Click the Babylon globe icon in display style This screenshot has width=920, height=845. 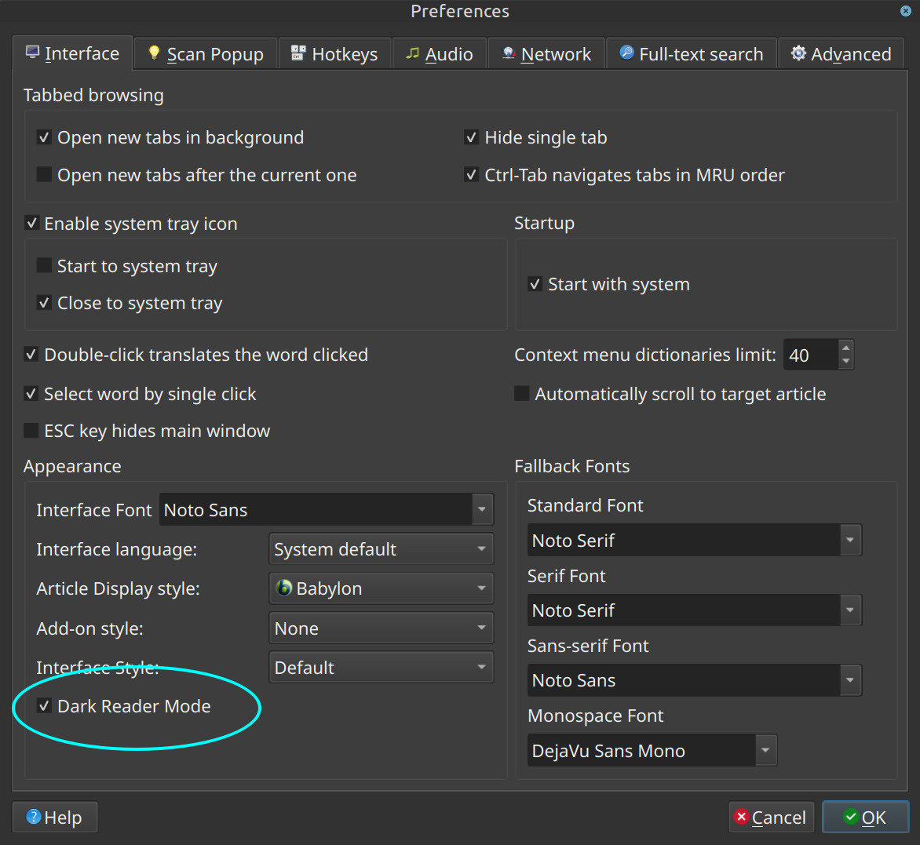coord(286,588)
